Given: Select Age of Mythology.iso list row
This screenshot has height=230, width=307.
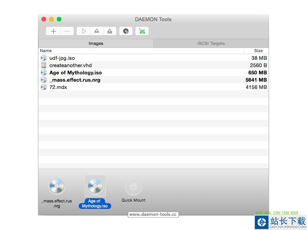Looking at the screenshot, I should click(76, 72).
